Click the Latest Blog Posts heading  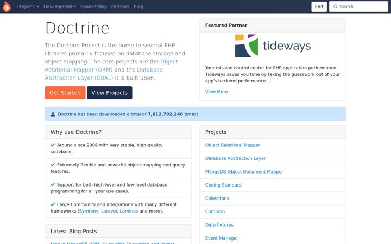pyautogui.click(x=73, y=232)
